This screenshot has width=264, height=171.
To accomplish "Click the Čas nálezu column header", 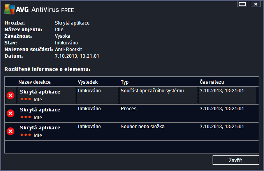I will tap(211, 82).
